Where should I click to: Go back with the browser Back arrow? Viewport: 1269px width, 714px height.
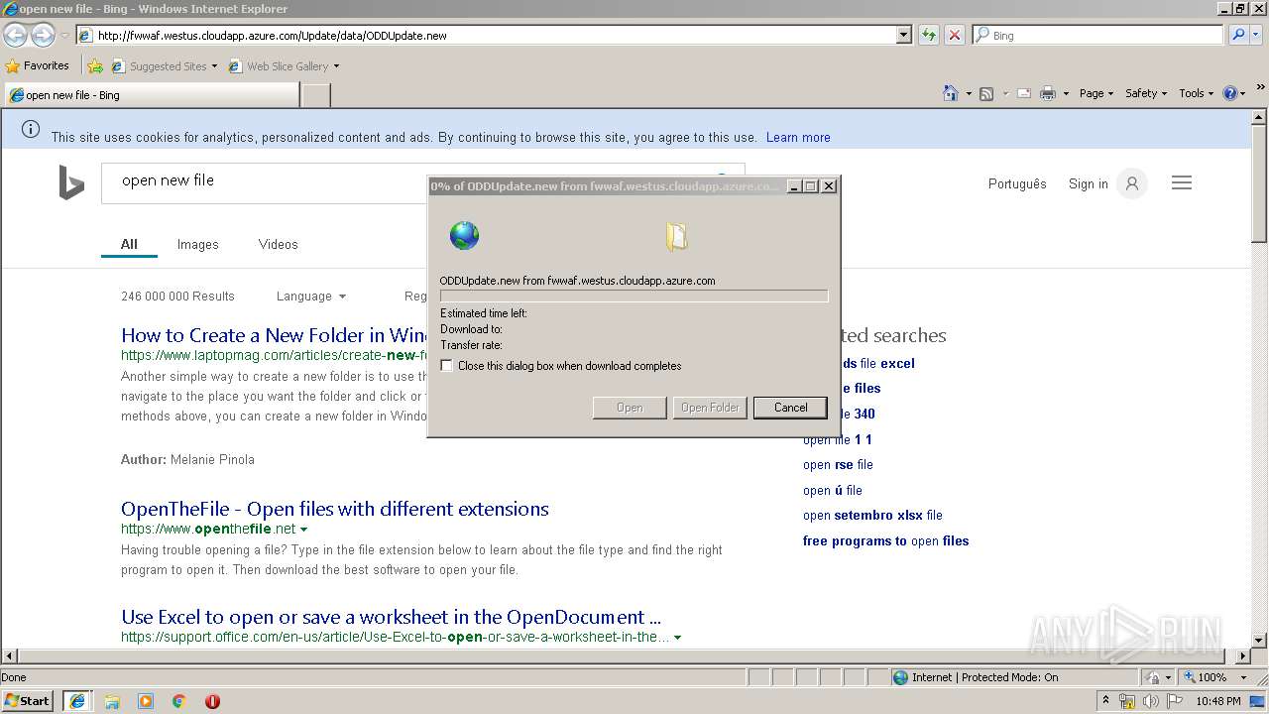[15, 35]
